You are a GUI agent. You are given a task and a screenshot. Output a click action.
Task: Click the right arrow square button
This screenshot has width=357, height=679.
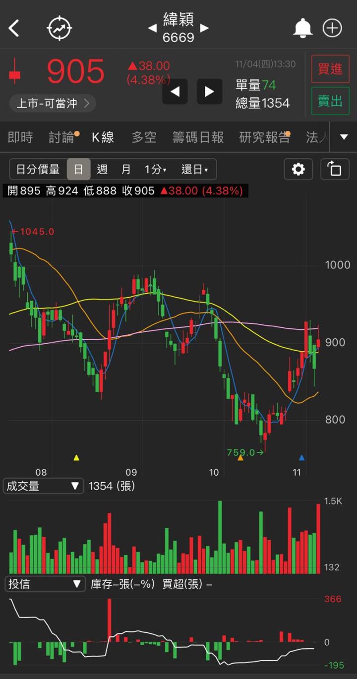tap(209, 91)
